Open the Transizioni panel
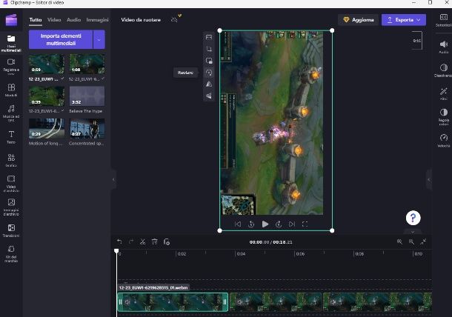 click(11, 230)
